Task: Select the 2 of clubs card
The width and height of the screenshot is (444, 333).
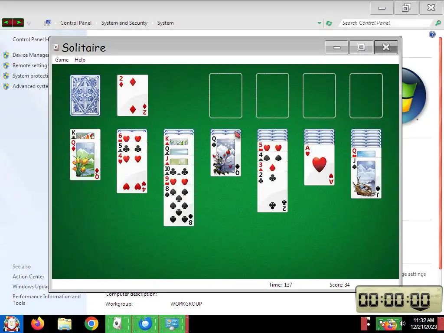Action: (272, 191)
